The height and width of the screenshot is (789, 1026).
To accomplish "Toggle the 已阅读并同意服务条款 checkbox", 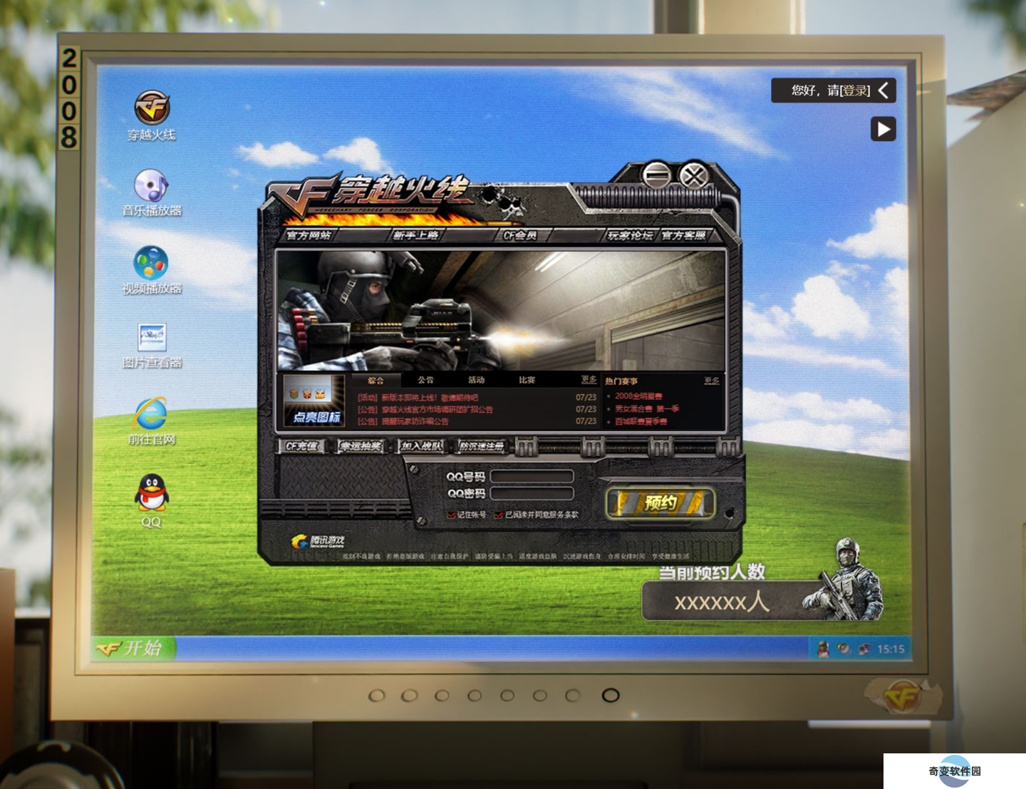I will (499, 515).
